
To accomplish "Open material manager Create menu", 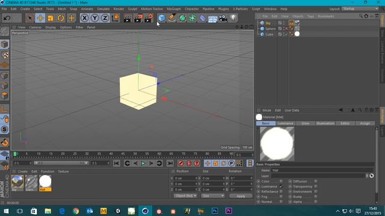I will (x=23, y=172).
